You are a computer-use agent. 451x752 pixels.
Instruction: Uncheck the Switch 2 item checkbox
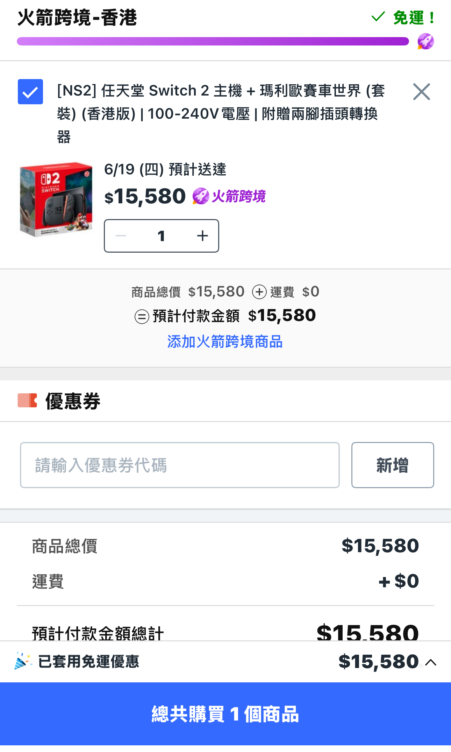coord(30,92)
